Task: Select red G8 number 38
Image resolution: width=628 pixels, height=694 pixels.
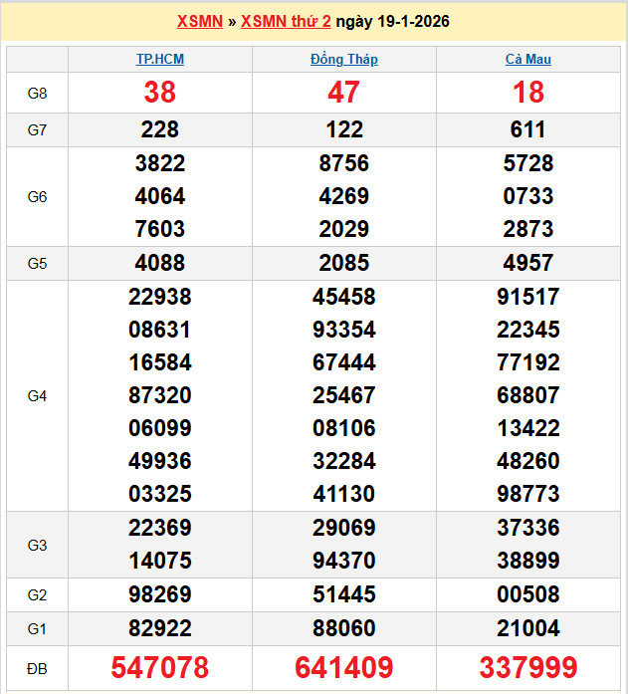Action: click(160, 93)
